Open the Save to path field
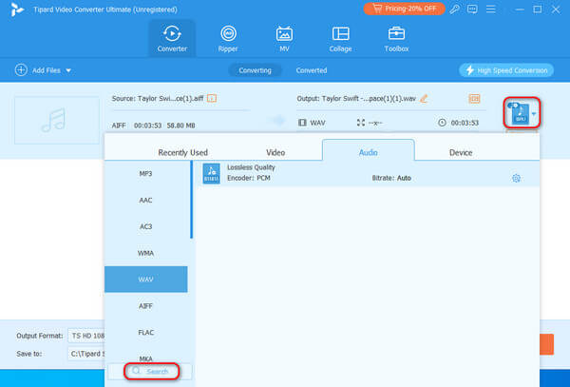Screen dimensions: 570x387 [x=86, y=353]
